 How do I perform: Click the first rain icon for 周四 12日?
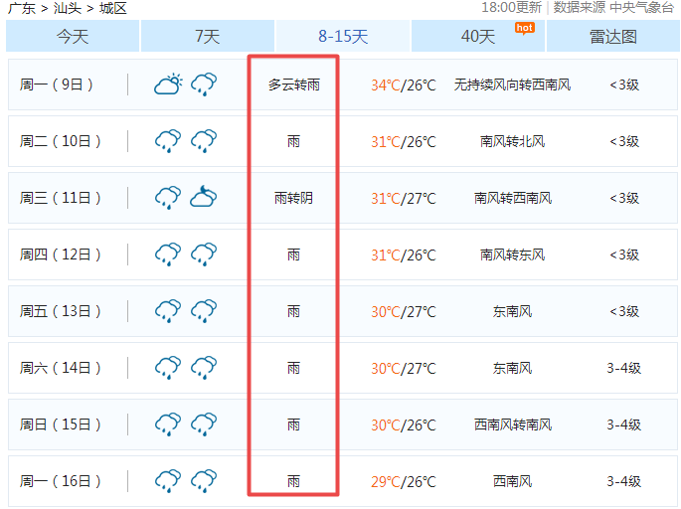click(x=168, y=254)
